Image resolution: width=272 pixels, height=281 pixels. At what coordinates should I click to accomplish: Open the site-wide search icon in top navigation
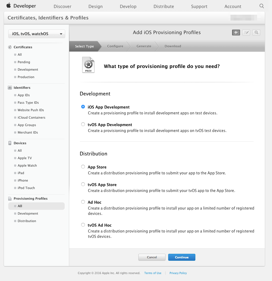pos(261,6)
